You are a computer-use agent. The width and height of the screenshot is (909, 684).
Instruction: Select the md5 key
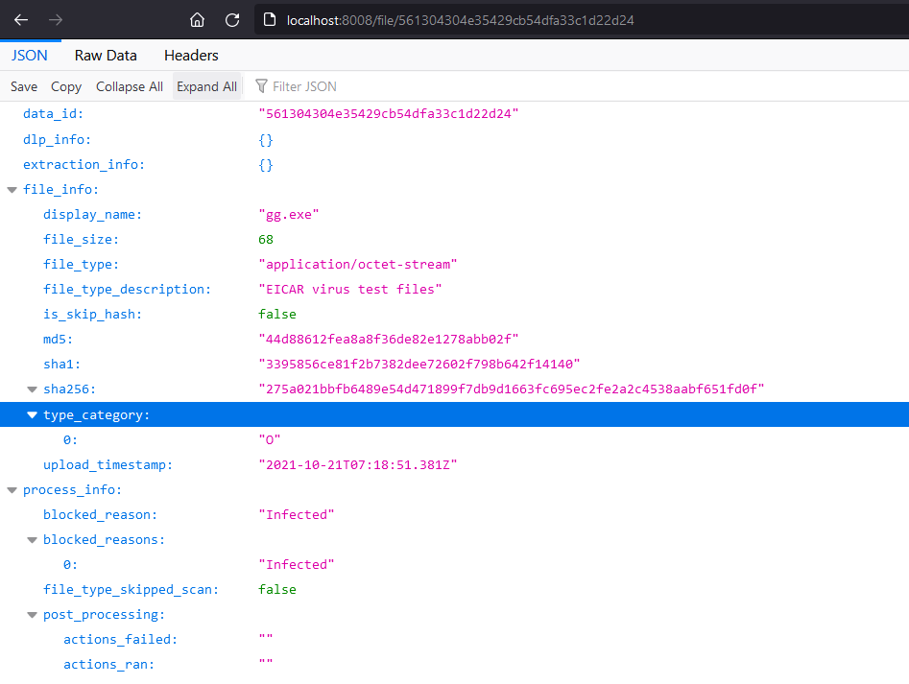click(x=58, y=340)
